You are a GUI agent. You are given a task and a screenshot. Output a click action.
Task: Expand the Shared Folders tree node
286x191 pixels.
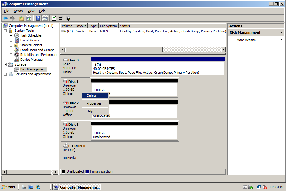[11, 45]
